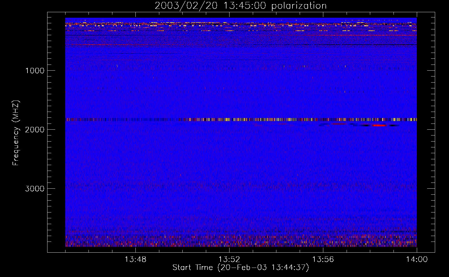Select the 3000 frequency axis label
Viewport: 449px width, 277px height.
35,189
